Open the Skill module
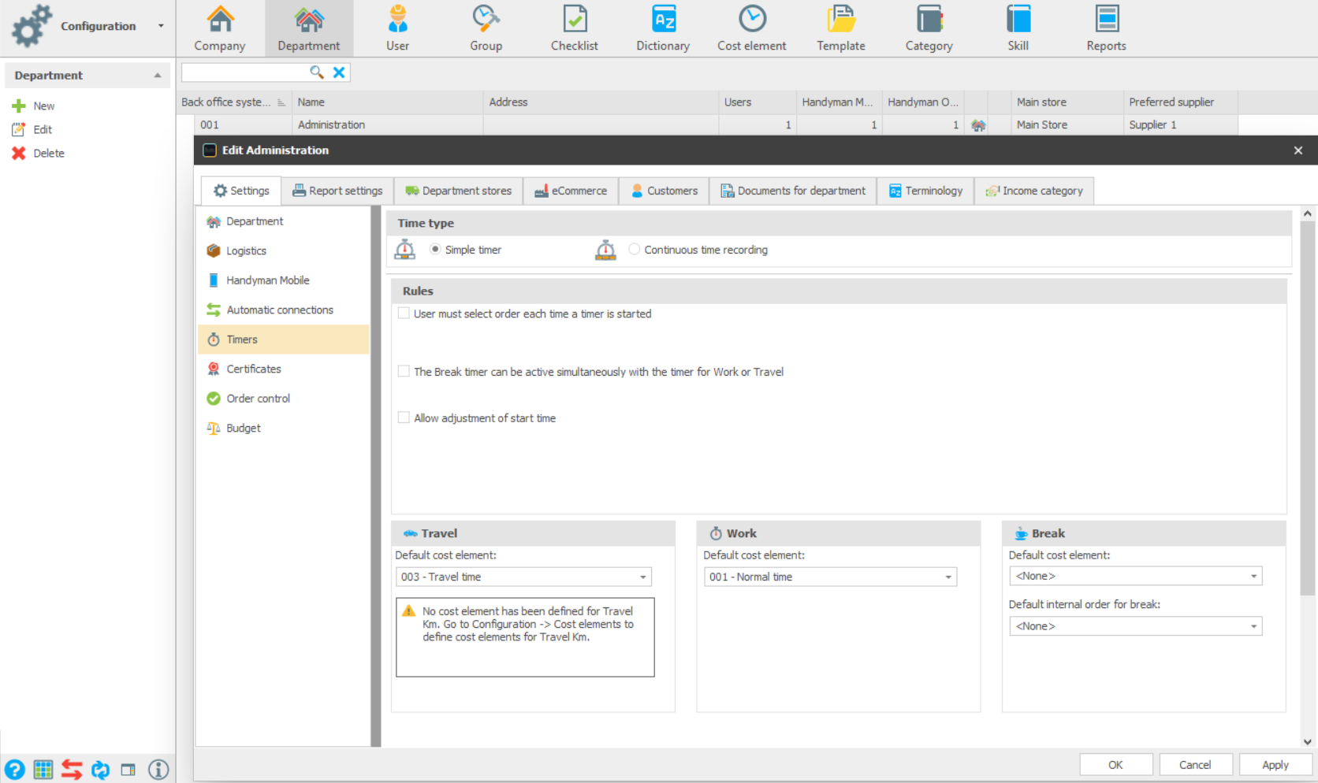The width and height of the screenshot is (1318, 783). coord(1018,28)
